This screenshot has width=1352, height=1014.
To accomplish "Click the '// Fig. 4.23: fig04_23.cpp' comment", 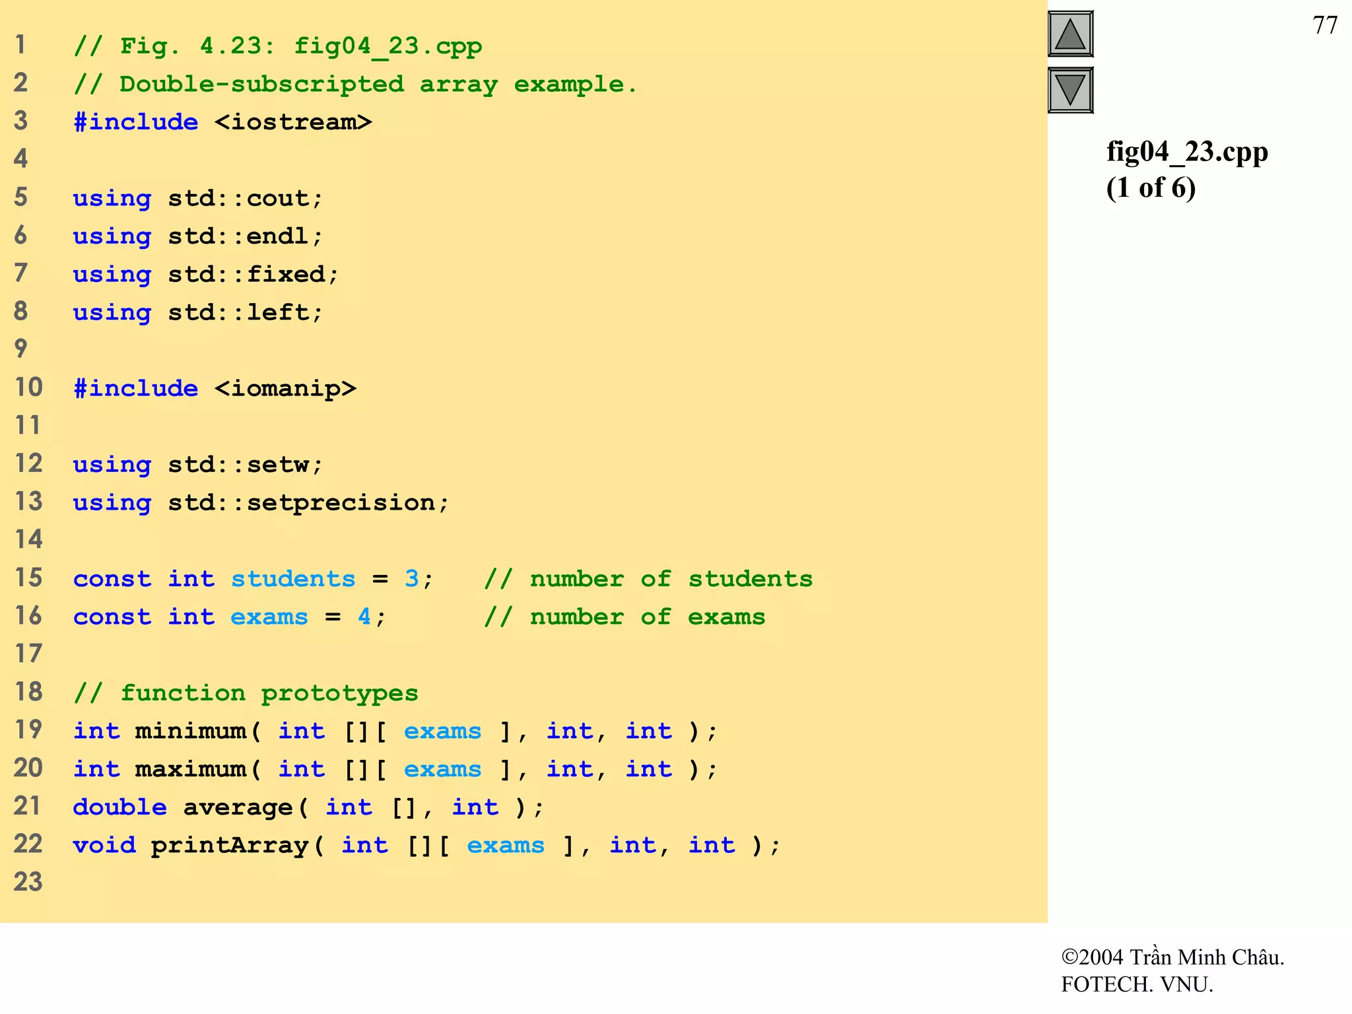I will coord(278,46).
